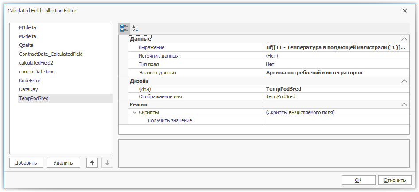Collapse the Скрипты property node
Image resolution: width=419 pixels, height=192 pixels.
tap(135, 113)
